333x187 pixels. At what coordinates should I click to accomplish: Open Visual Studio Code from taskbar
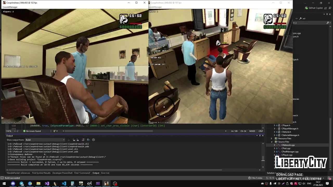coord(64,184)
